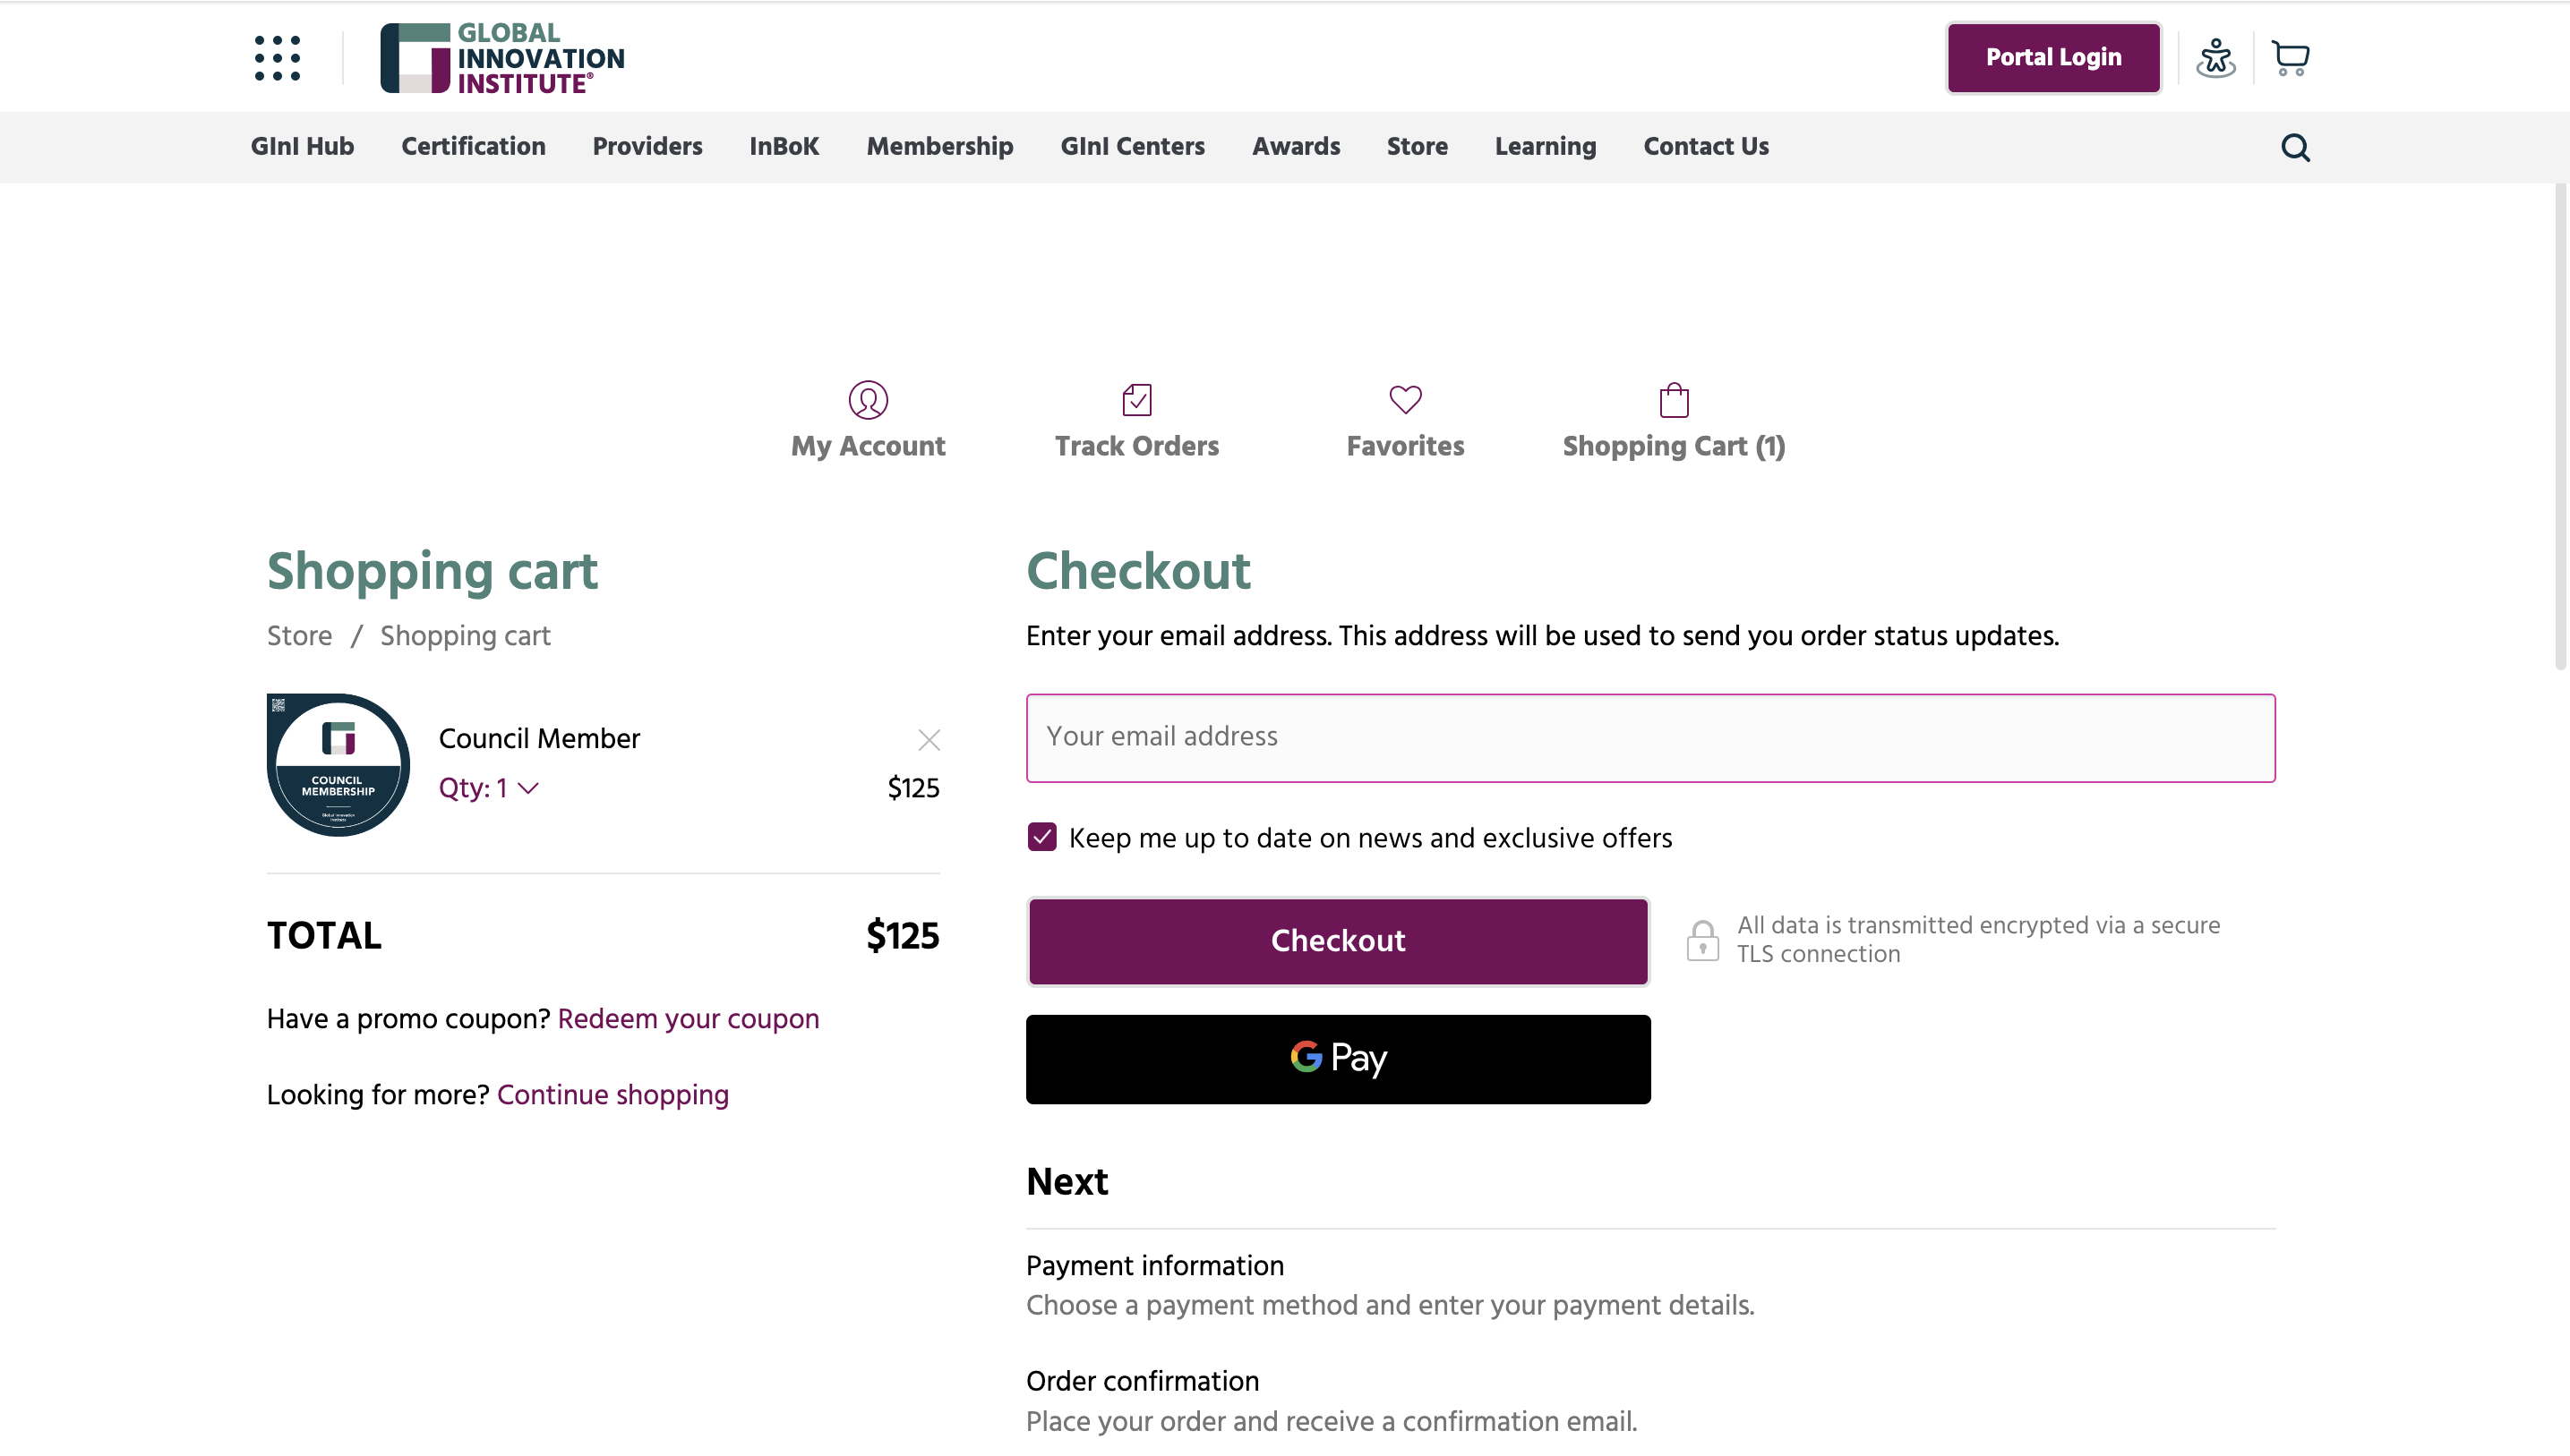
Task: Open Track Orders clipboard icon
Action: pos(1136,400)
